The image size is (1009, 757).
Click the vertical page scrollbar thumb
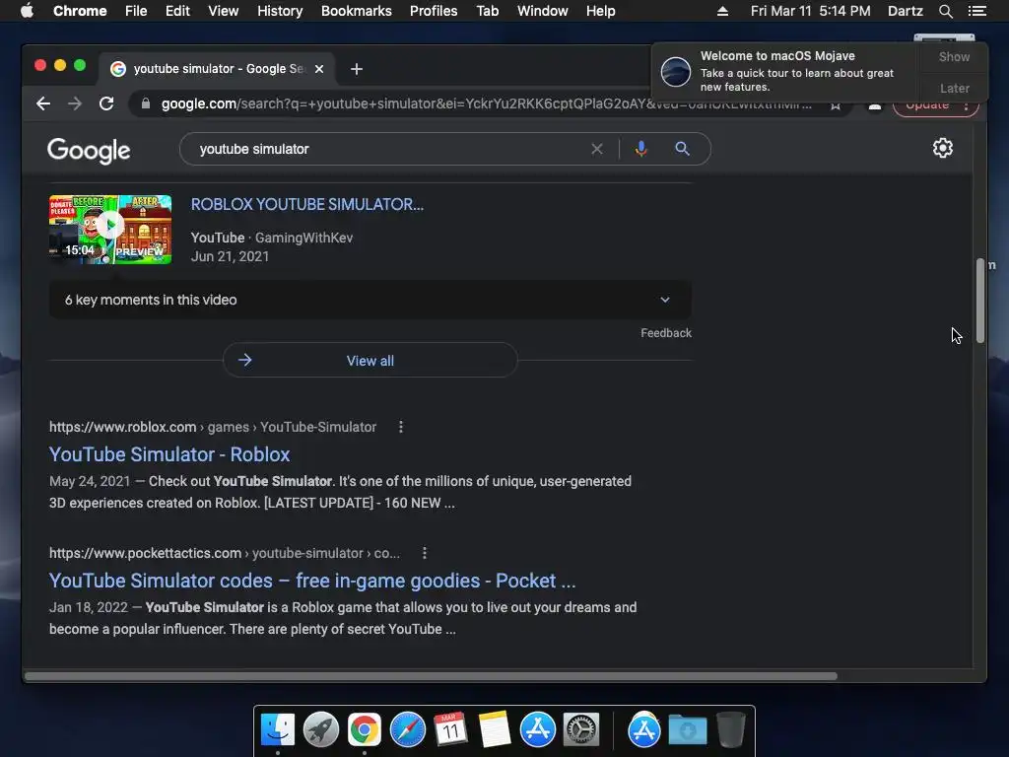(980, 301)
